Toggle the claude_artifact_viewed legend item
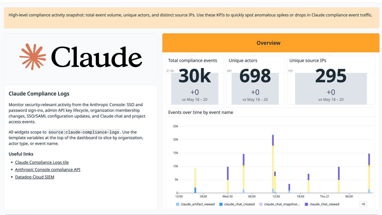The image size is (382, 215). click(195, 204)
